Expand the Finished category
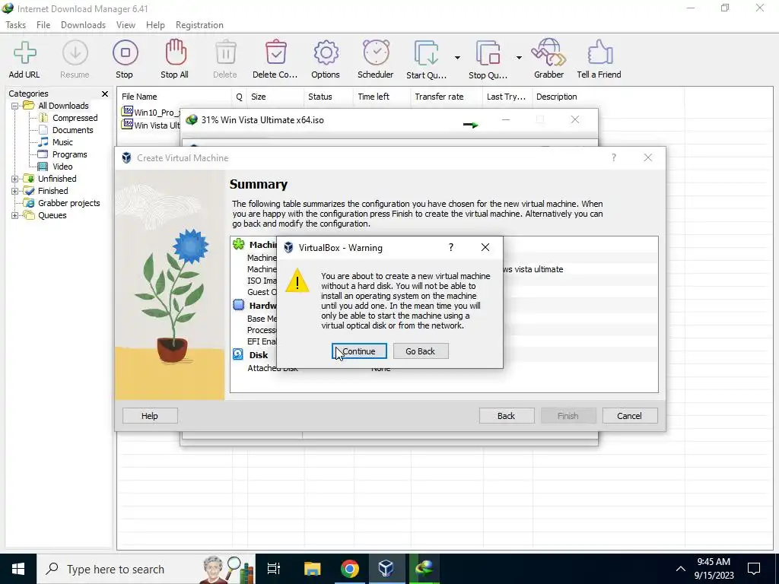The height and width of the screenshot is (584, 779). click(15, 191)
